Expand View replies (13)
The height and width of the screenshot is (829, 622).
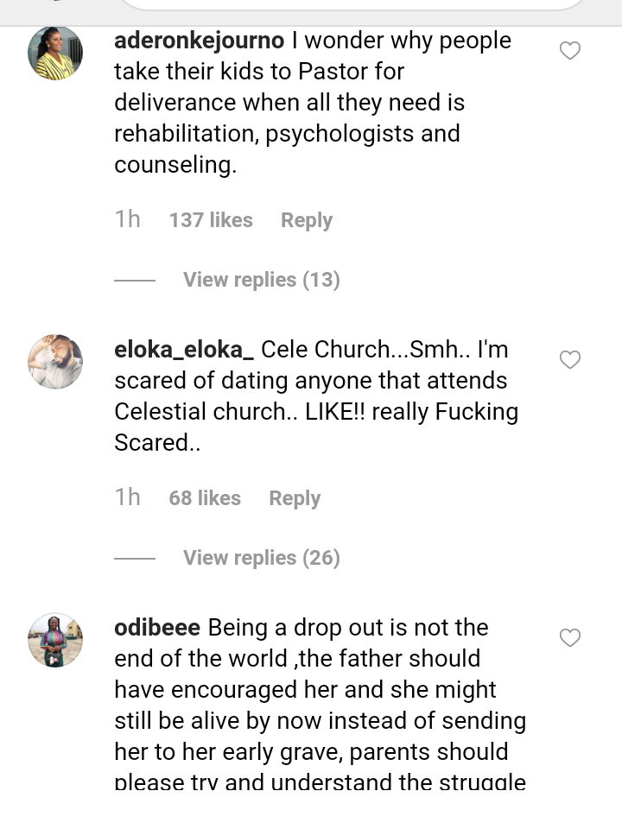click(261, 280)
